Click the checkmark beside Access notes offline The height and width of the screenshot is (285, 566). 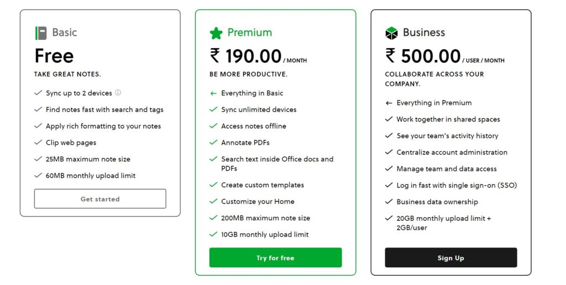click(213, 126)
